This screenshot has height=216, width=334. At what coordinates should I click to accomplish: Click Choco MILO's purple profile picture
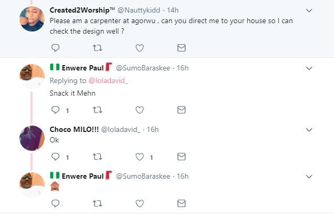point(31,138)
